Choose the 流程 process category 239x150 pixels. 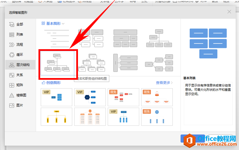click(16, 45)
